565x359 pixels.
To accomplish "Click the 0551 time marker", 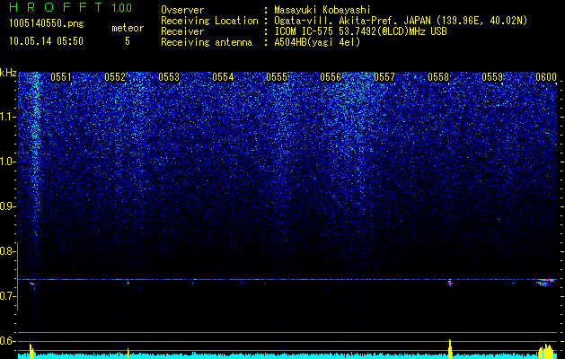I will [x=61, y=77].
